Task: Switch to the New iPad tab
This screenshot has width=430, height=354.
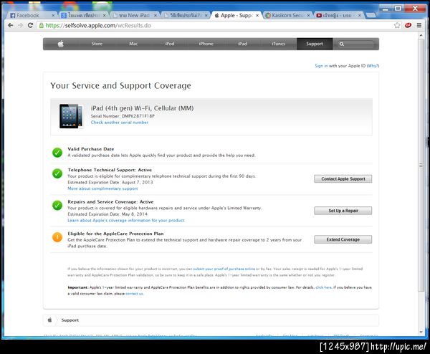Action: coord(134,15)
